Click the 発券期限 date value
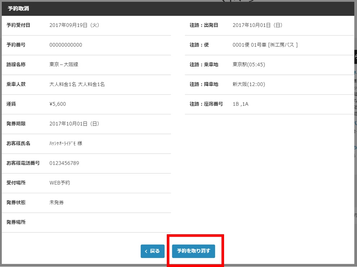Screen dimensions: 357x267 point(74,124)
